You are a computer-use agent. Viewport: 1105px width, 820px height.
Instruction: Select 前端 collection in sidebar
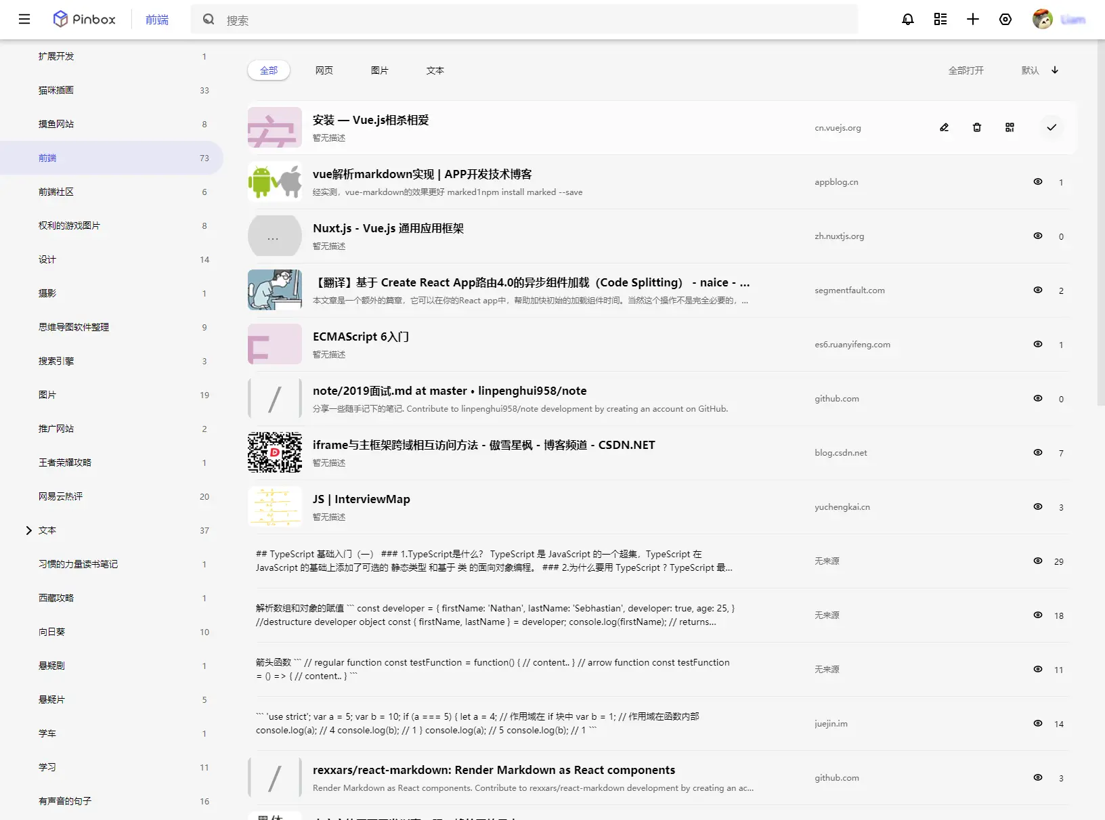[112, 158]
